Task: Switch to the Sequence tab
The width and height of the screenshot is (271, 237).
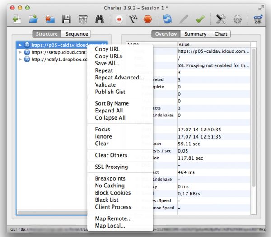Action: pos(76,34)
